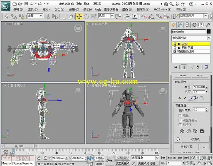Click the Play Animation button
The image size is (213, 166).
pos(175,158)
